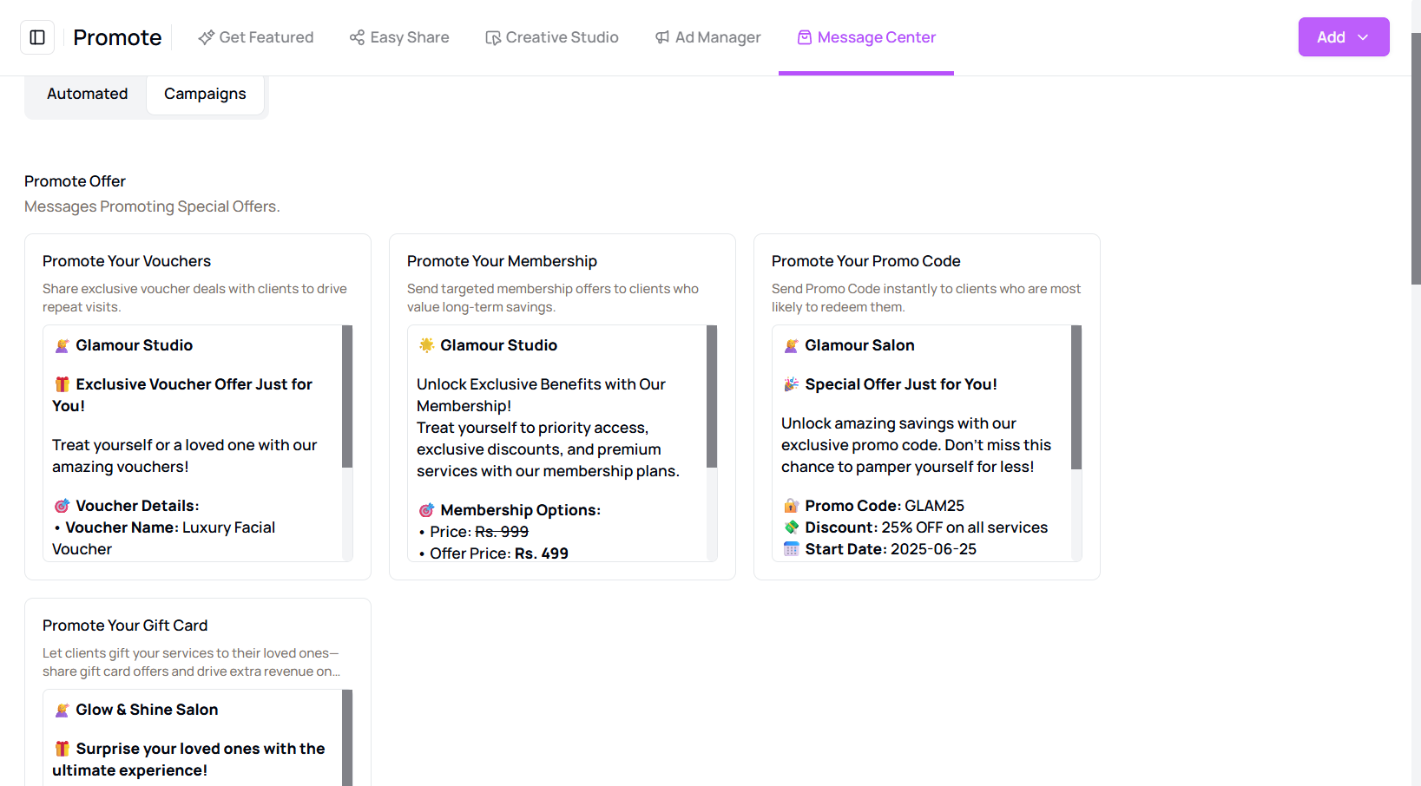The width and height of the screenshot is (1421, 786).
Task: Click the promo code preview scrollbar
Action: (1076, 397)
